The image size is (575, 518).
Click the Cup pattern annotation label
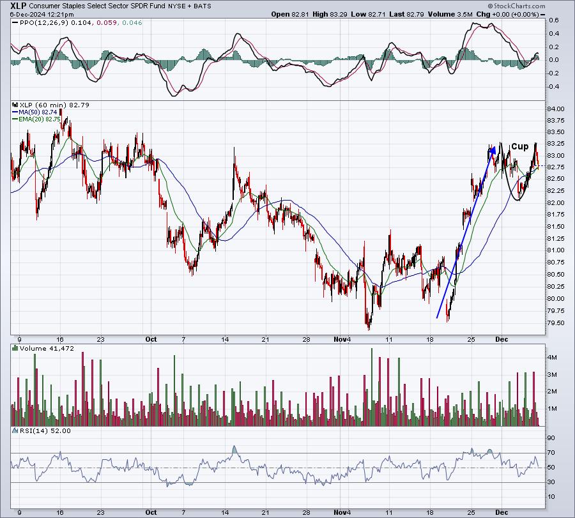[519, 147]
